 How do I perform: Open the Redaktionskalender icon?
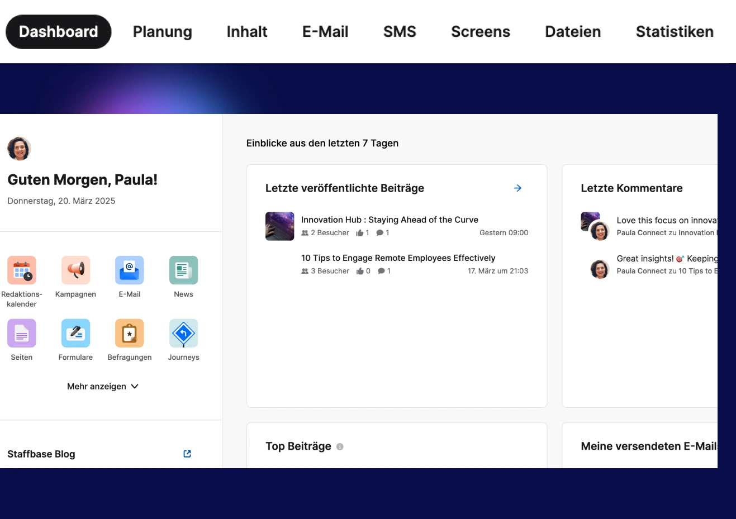click(22, 270)
